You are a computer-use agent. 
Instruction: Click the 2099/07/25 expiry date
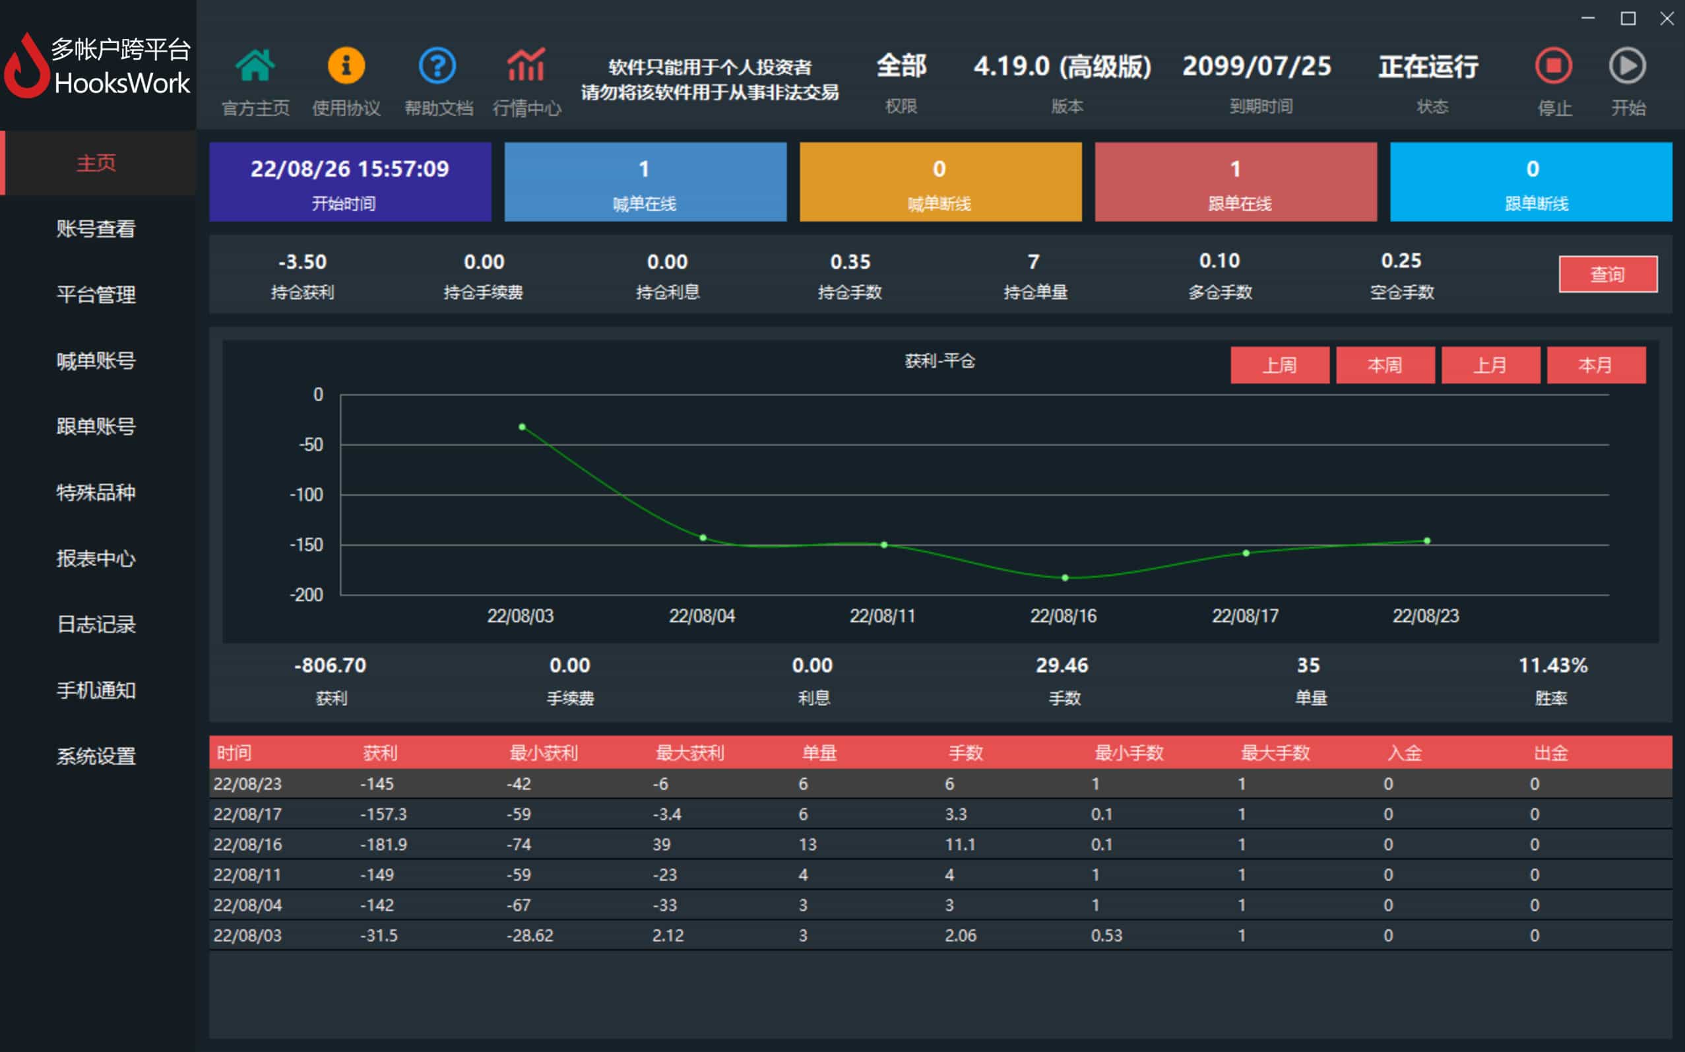click(1257, 66)
